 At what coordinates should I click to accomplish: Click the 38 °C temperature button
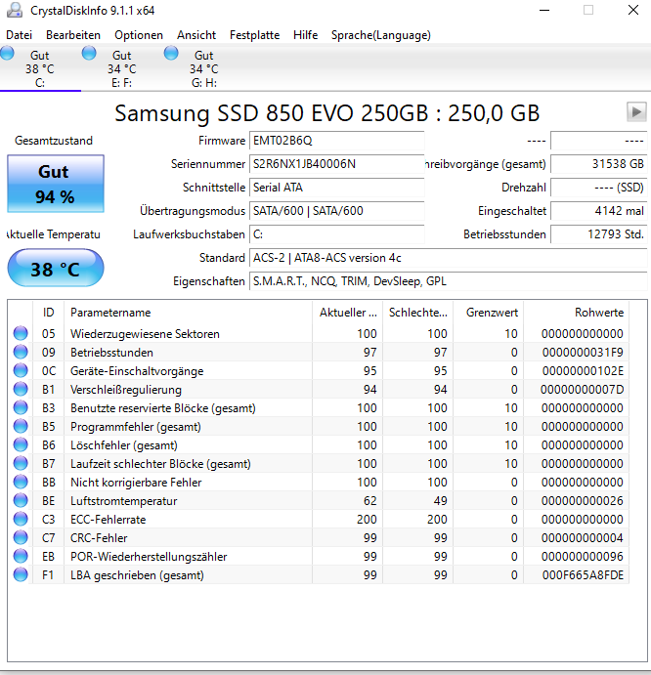click(x=56, y=268)
